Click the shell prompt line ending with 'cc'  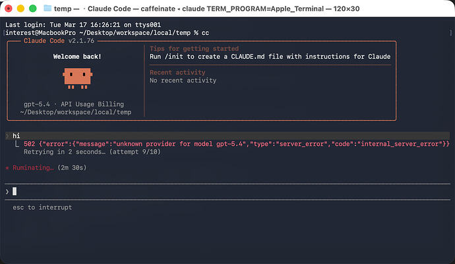point(107,33)
